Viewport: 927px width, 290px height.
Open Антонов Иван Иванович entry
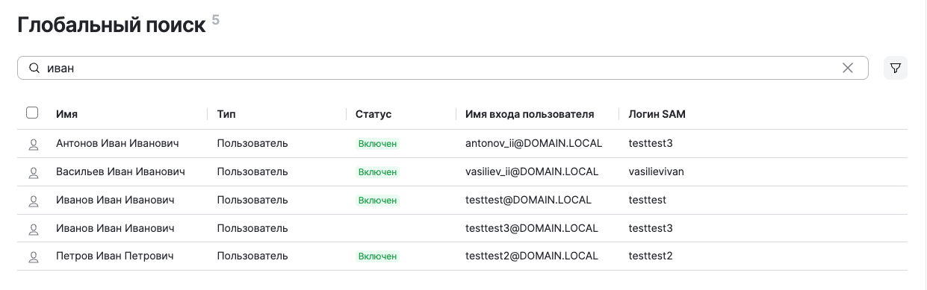click(x=117, y=143)
